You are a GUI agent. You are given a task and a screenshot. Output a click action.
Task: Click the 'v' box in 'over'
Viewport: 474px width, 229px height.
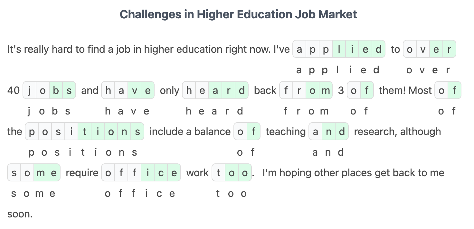click(423, 49)
